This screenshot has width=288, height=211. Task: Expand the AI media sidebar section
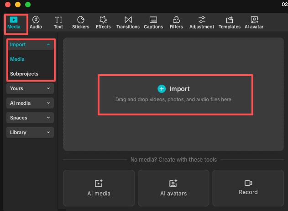tap(30, 103)
